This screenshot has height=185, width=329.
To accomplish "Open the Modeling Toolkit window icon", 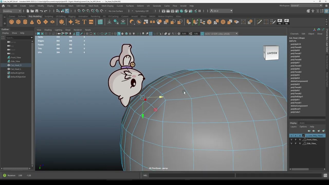I will click(100, 22).
